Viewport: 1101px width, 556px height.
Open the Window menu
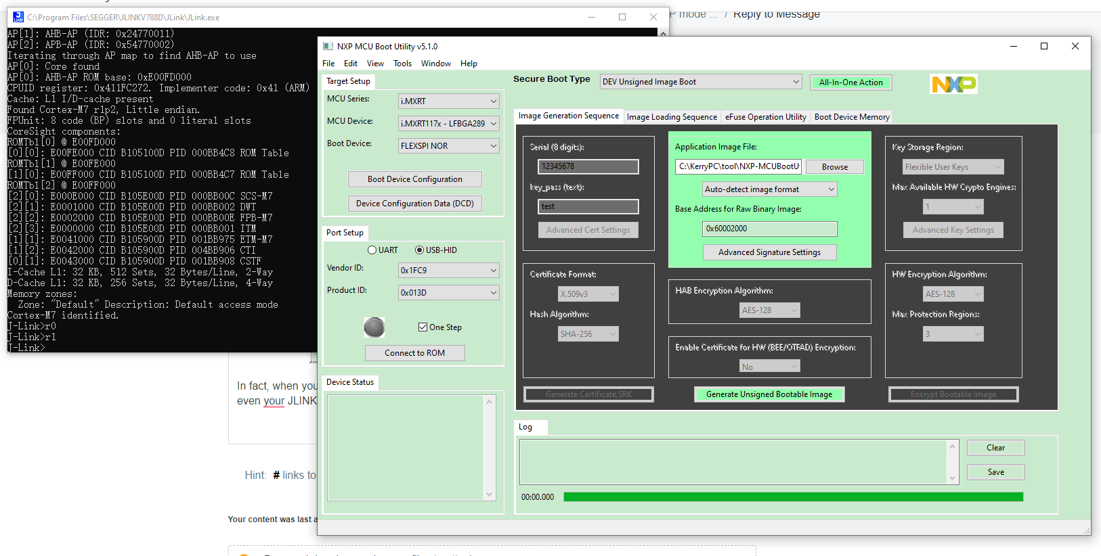[436, 64]
